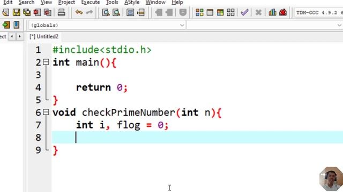Close the current file via the toolbar icon
Viewport: 343px width, 192px height.
point(37,12)
